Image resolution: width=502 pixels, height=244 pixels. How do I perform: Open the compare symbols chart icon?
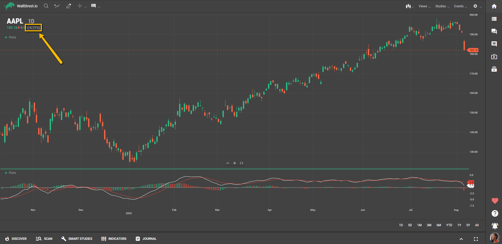[x=57, y=6]
